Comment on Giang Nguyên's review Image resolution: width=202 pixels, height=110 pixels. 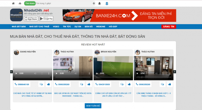click(41, 84)
